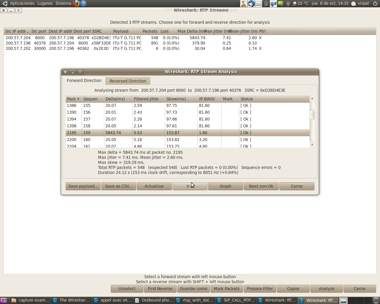The image size is (380, 304).
Task: Click the Mark Packets button
Action: [227, 289]
